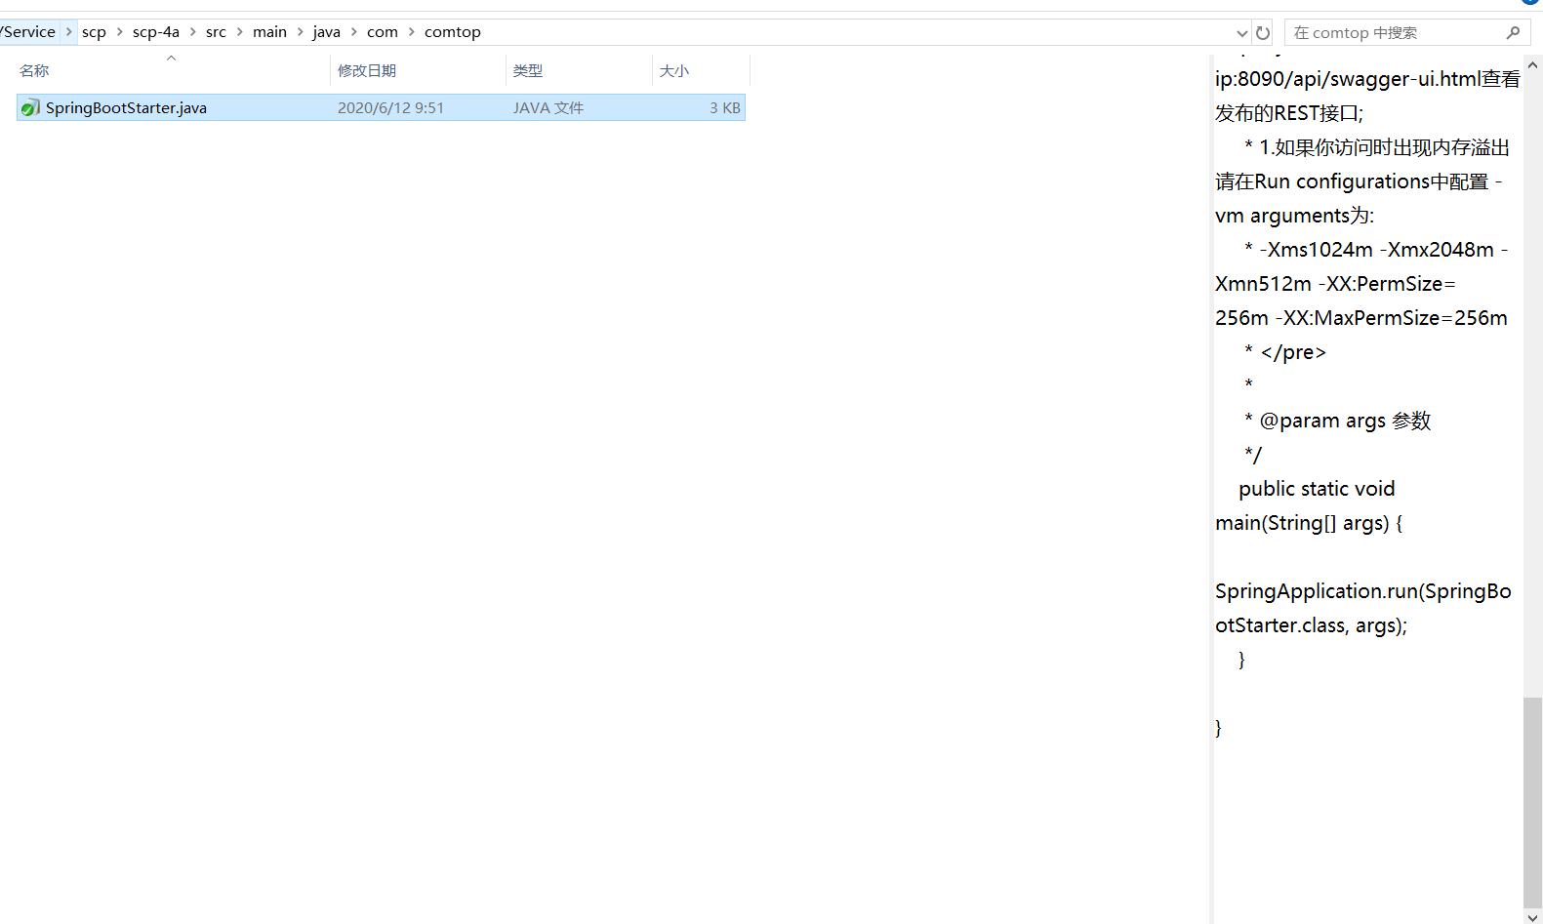1543x924 pixels.
Task: Expand the chevron after Service breadcrumb
Action: 68,31
